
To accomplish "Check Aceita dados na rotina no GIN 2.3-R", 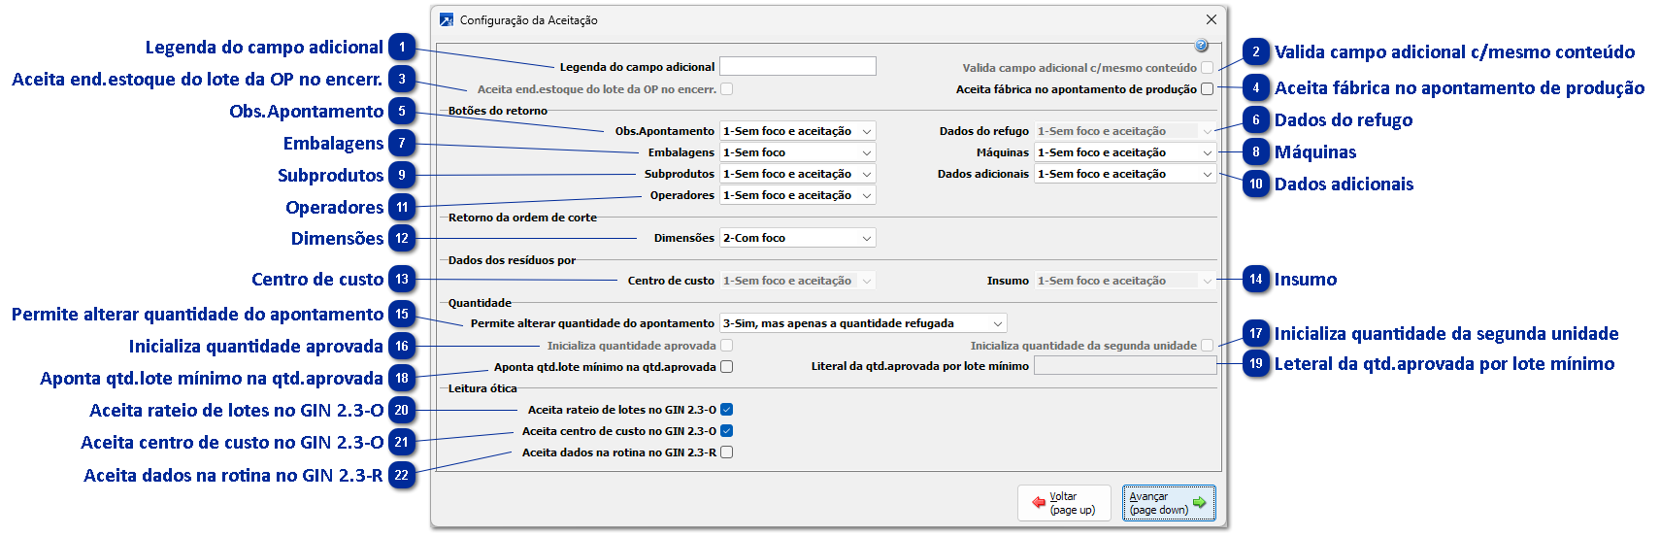I will point(726,452).
